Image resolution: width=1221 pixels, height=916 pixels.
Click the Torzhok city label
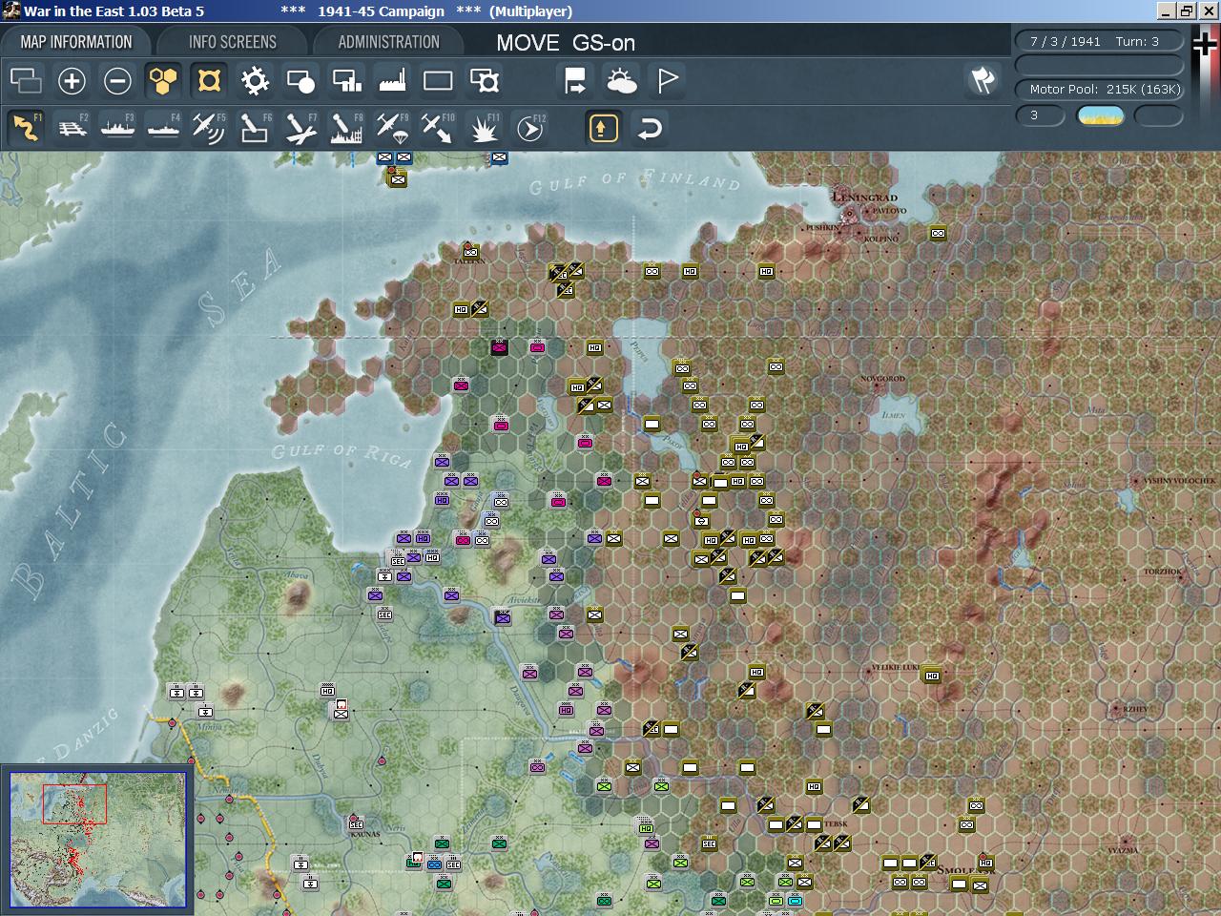tap(1163, 572)
